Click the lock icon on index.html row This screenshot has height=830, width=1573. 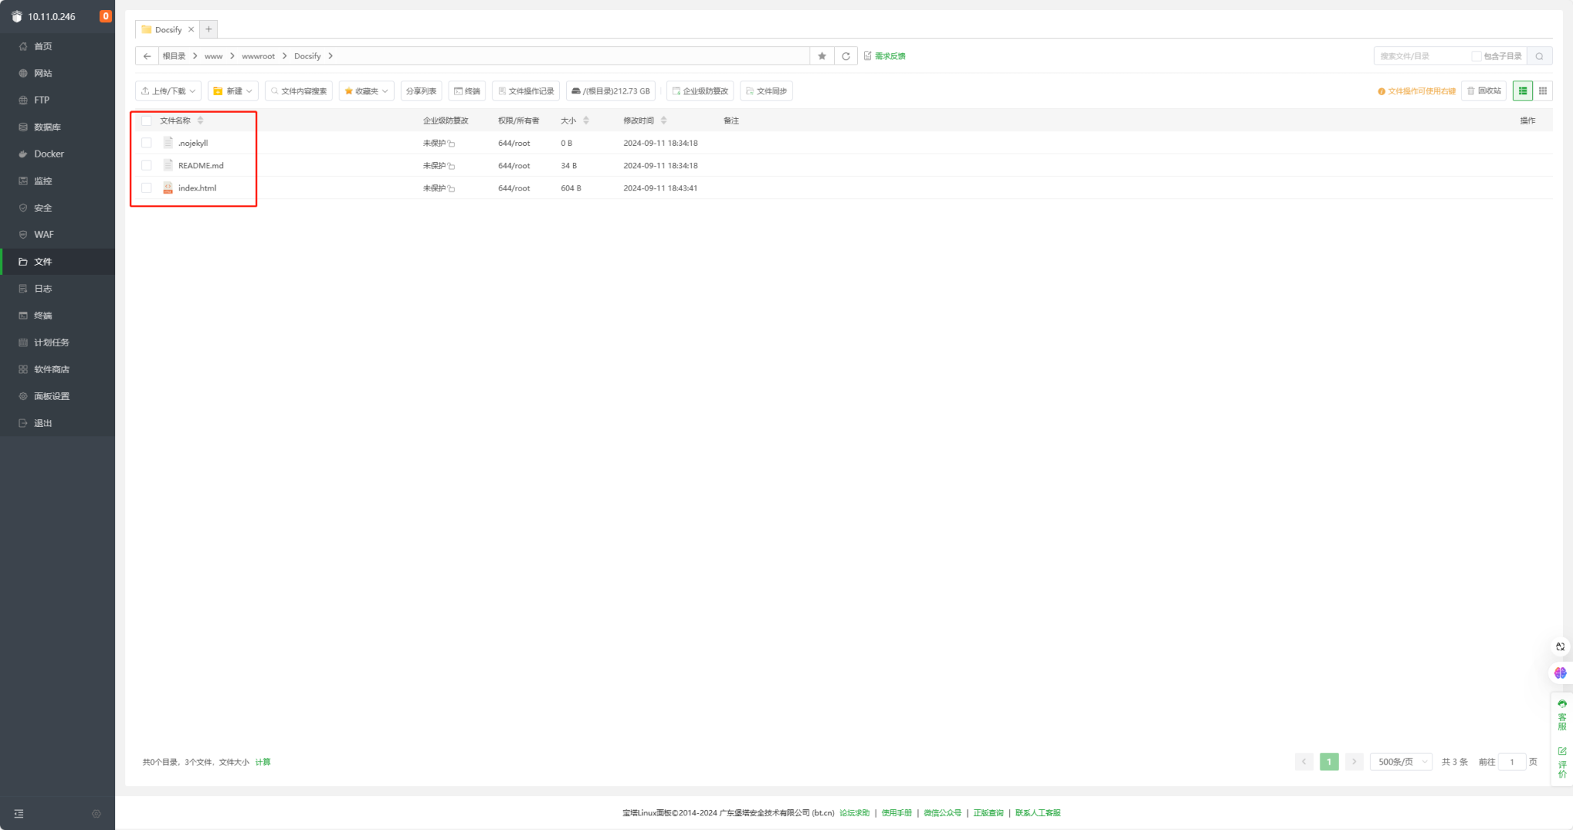point(452,189)
